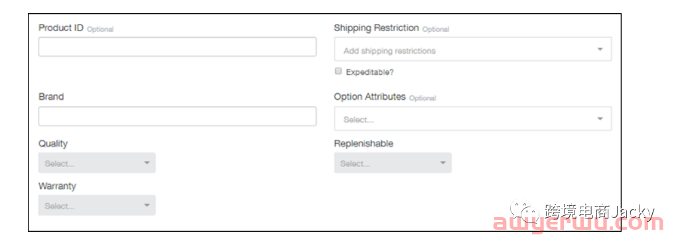This screenshot has height=243, width=676.
Task: Focus the Brand input box
Action: coord(177,117)
